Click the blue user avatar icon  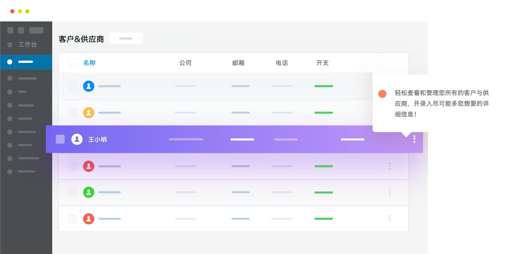pyautogui.click(x=89, y=86)
